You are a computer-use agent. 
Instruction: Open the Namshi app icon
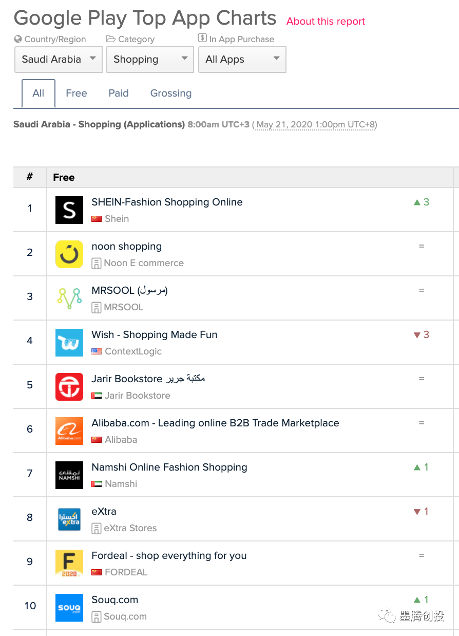(69, 475)
